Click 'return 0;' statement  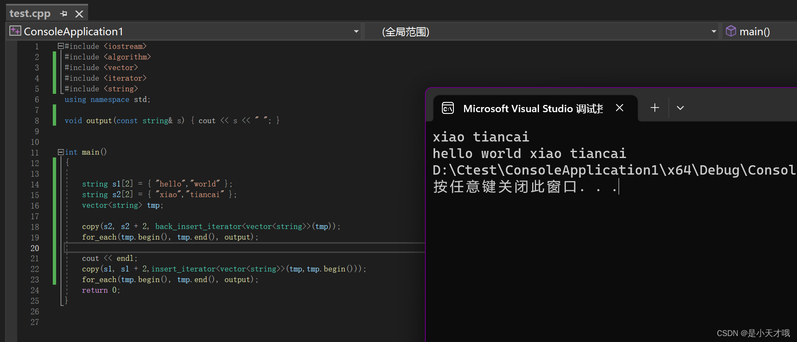click(101, 290)
